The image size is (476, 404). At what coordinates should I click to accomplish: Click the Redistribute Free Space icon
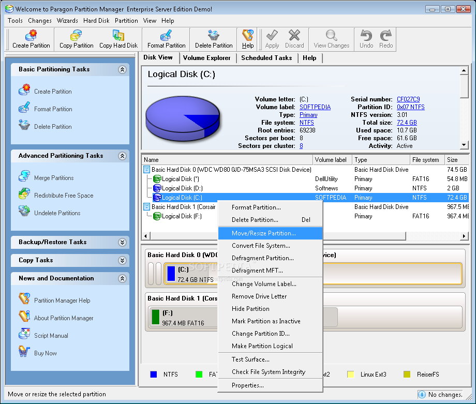[x=24, y=194]
